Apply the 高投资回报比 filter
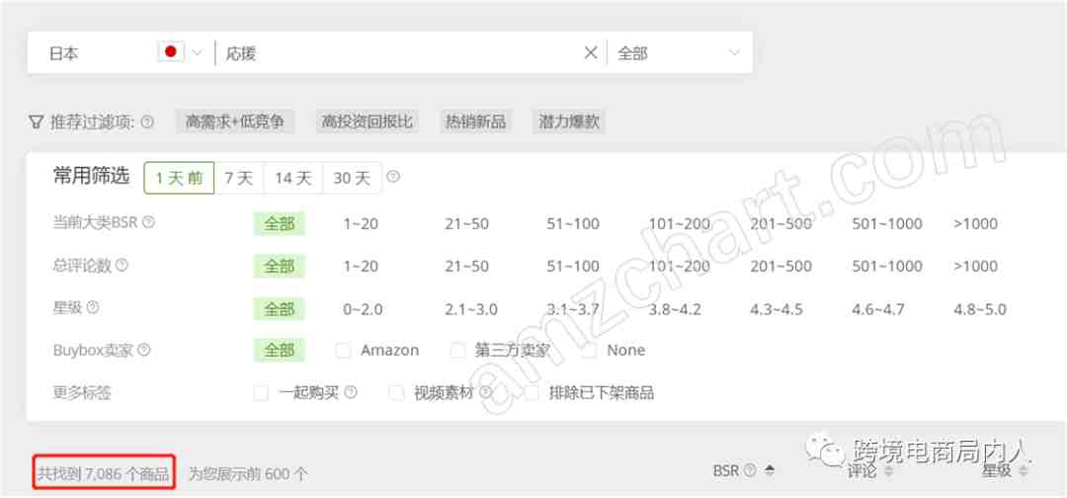This screenshot has height=498, width=1067. 367,122
